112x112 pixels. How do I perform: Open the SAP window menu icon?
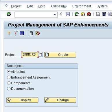[x=5, y=6]
